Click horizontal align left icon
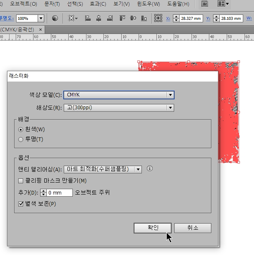This screenshot has width=254, height=255. point(88,18)
